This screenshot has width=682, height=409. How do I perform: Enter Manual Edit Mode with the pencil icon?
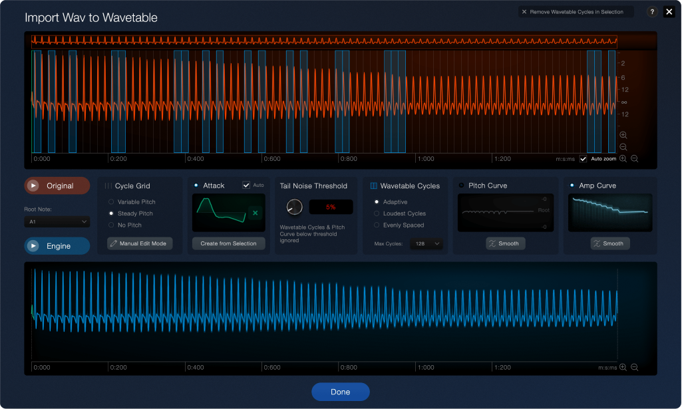pos(140,243)
